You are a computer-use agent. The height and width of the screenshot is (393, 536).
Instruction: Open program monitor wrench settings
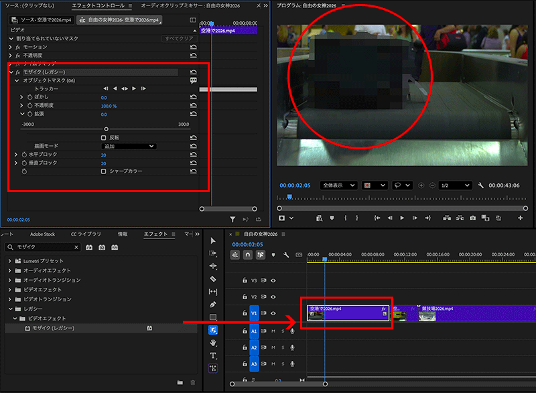click(x=481, y=185)
